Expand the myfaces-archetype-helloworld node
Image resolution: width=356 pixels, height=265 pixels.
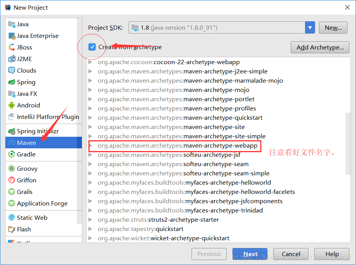click(x=90, y=183)
